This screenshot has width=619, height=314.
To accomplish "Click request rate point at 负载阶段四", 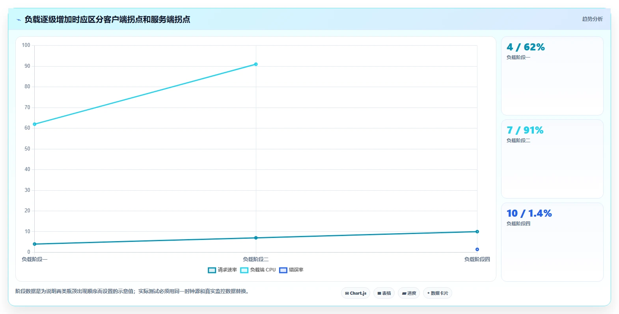I will [477, 232].
